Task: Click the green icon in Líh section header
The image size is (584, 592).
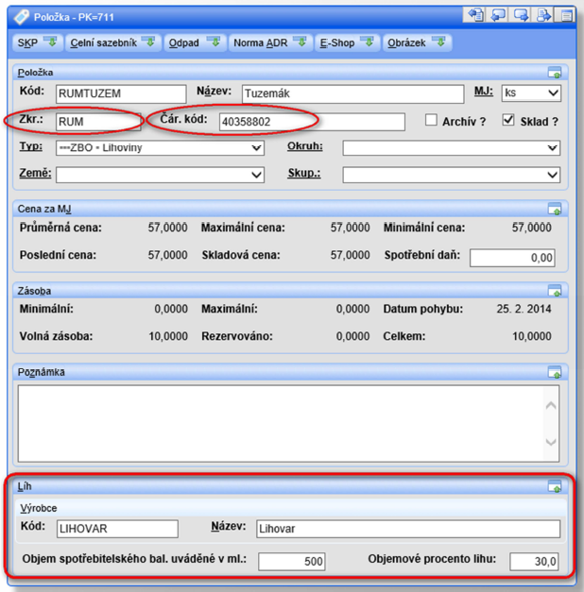Action: [555, 486]
